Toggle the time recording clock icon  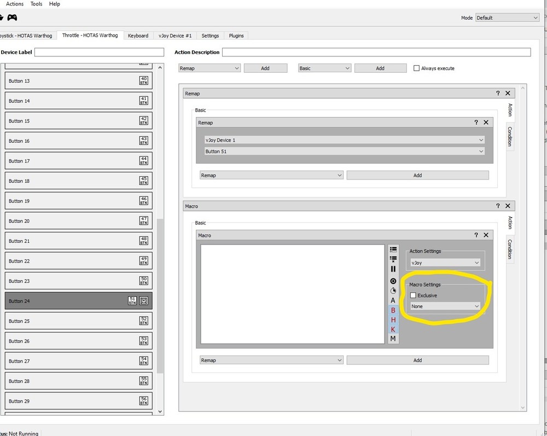tap(393, 290)
